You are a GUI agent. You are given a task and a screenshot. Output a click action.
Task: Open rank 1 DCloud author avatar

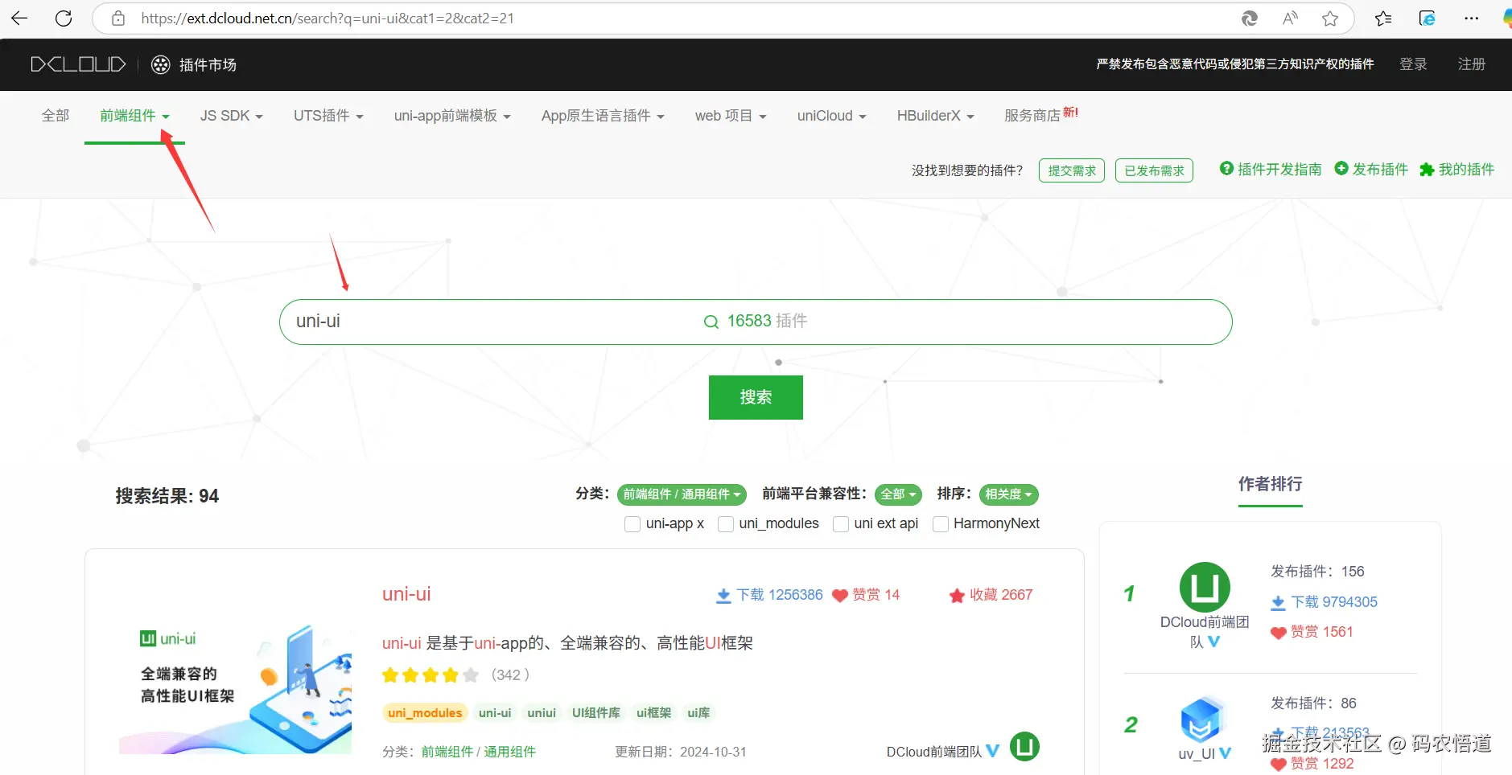tap(1205, 587)
